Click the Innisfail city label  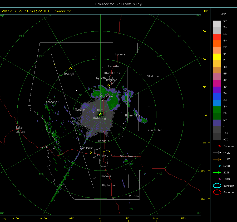[106, 96]
